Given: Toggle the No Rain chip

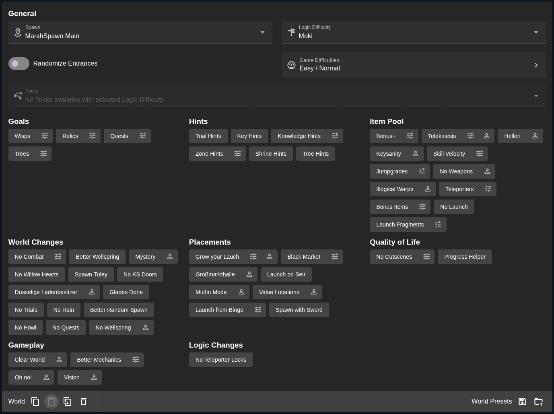Looking at the screenshot, I should pos(64,310).
